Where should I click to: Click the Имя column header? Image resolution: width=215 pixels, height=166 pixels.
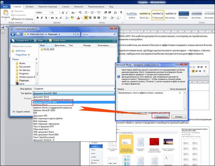click(x=46, y=45)
